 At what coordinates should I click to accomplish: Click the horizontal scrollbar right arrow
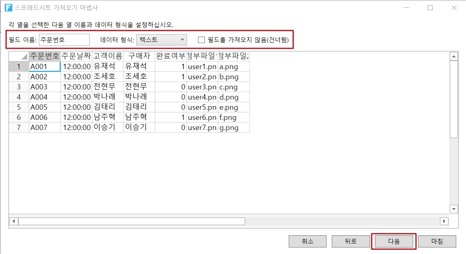click(x=444, y=221)
